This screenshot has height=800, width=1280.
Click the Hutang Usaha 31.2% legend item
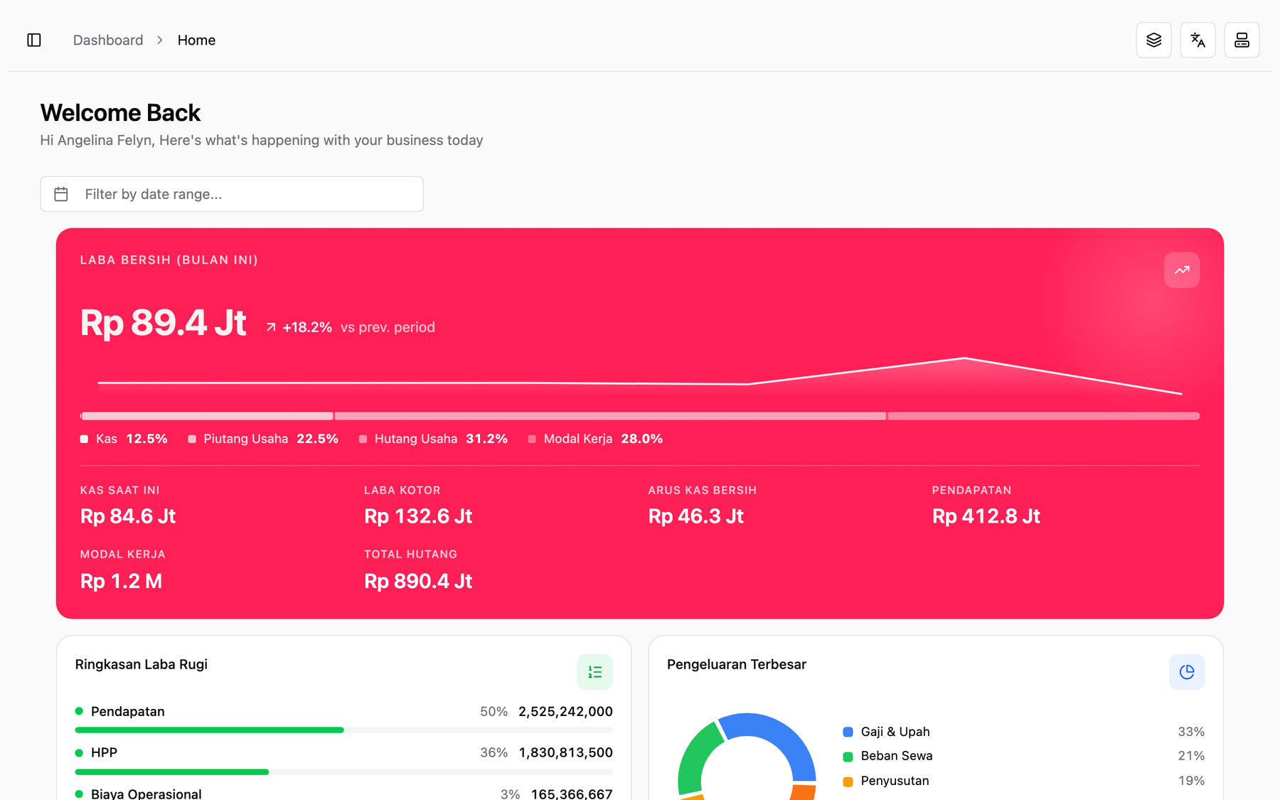pos(433,439)
